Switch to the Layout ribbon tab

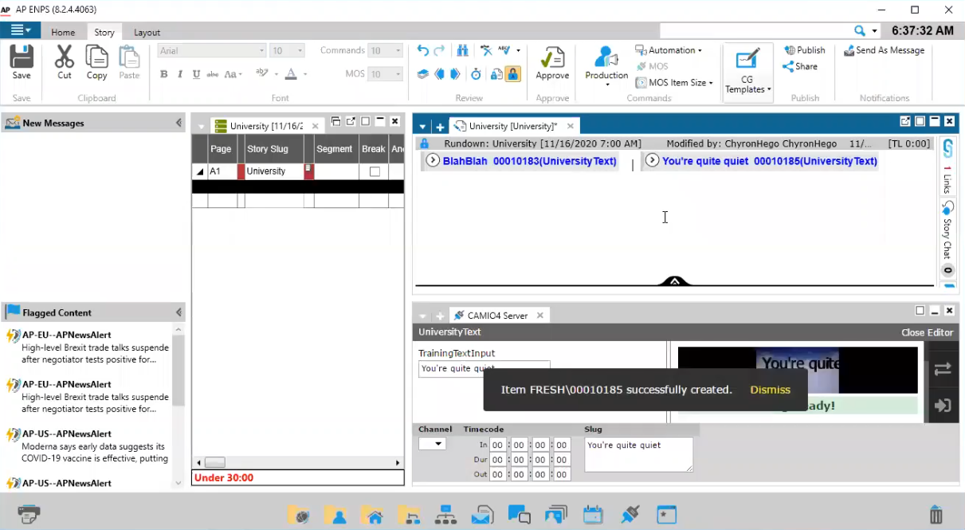(147, 33)
